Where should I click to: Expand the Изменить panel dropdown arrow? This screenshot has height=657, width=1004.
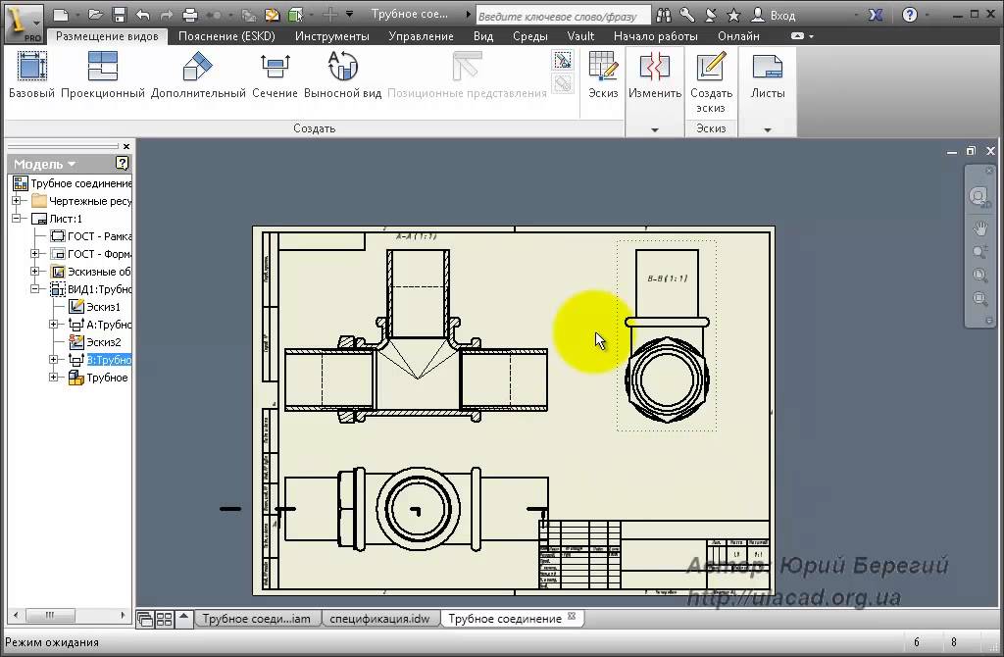(654, 130)
